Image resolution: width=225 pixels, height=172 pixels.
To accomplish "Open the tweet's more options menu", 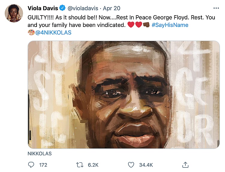I will [216, 8].
